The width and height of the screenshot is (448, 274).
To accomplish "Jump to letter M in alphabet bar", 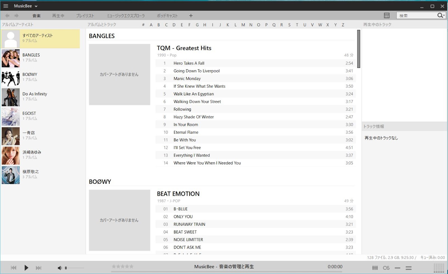I will pos(243,25).
